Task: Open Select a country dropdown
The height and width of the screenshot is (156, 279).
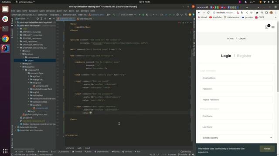Action: [x=236, y=138]
